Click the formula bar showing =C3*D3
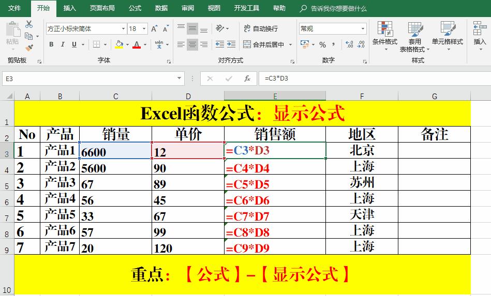Viewport: 491px width, 296px height. [x=375, y=79]
